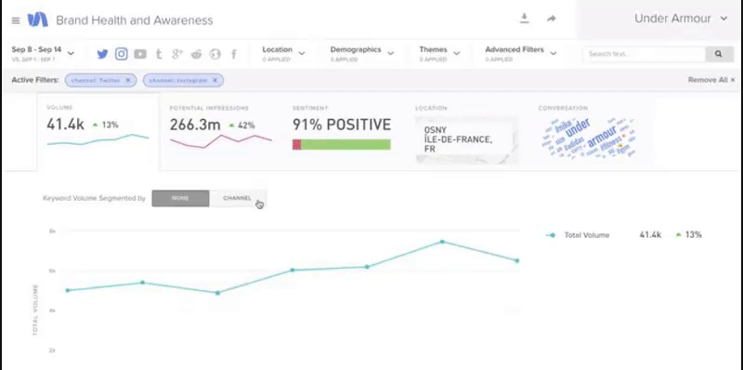Viewport: 743px width, 370px height.
Task: Click the 266.3m impressions value
Action: click(x=195, y=125)
